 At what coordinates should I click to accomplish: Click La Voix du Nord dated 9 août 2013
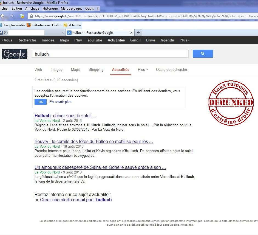coord(47,172)
